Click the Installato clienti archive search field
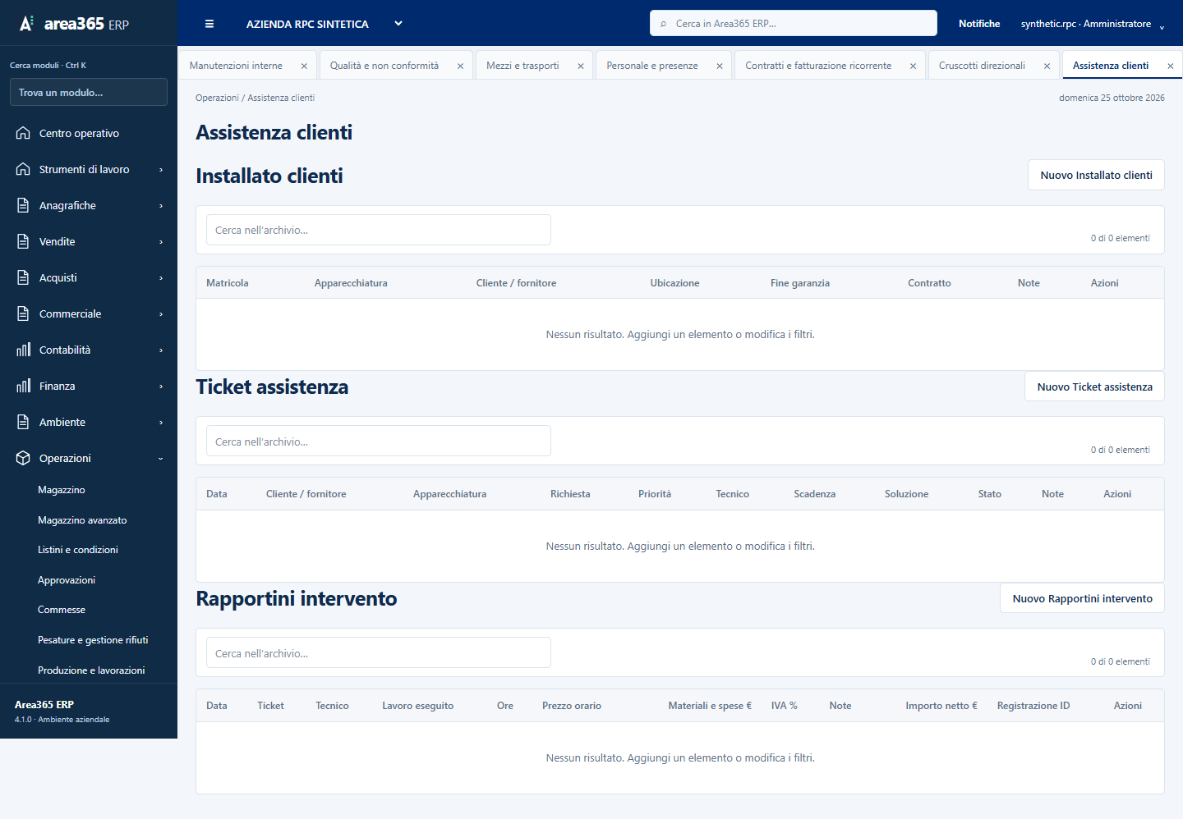1183x819 pixels. (x=379, y=230)
